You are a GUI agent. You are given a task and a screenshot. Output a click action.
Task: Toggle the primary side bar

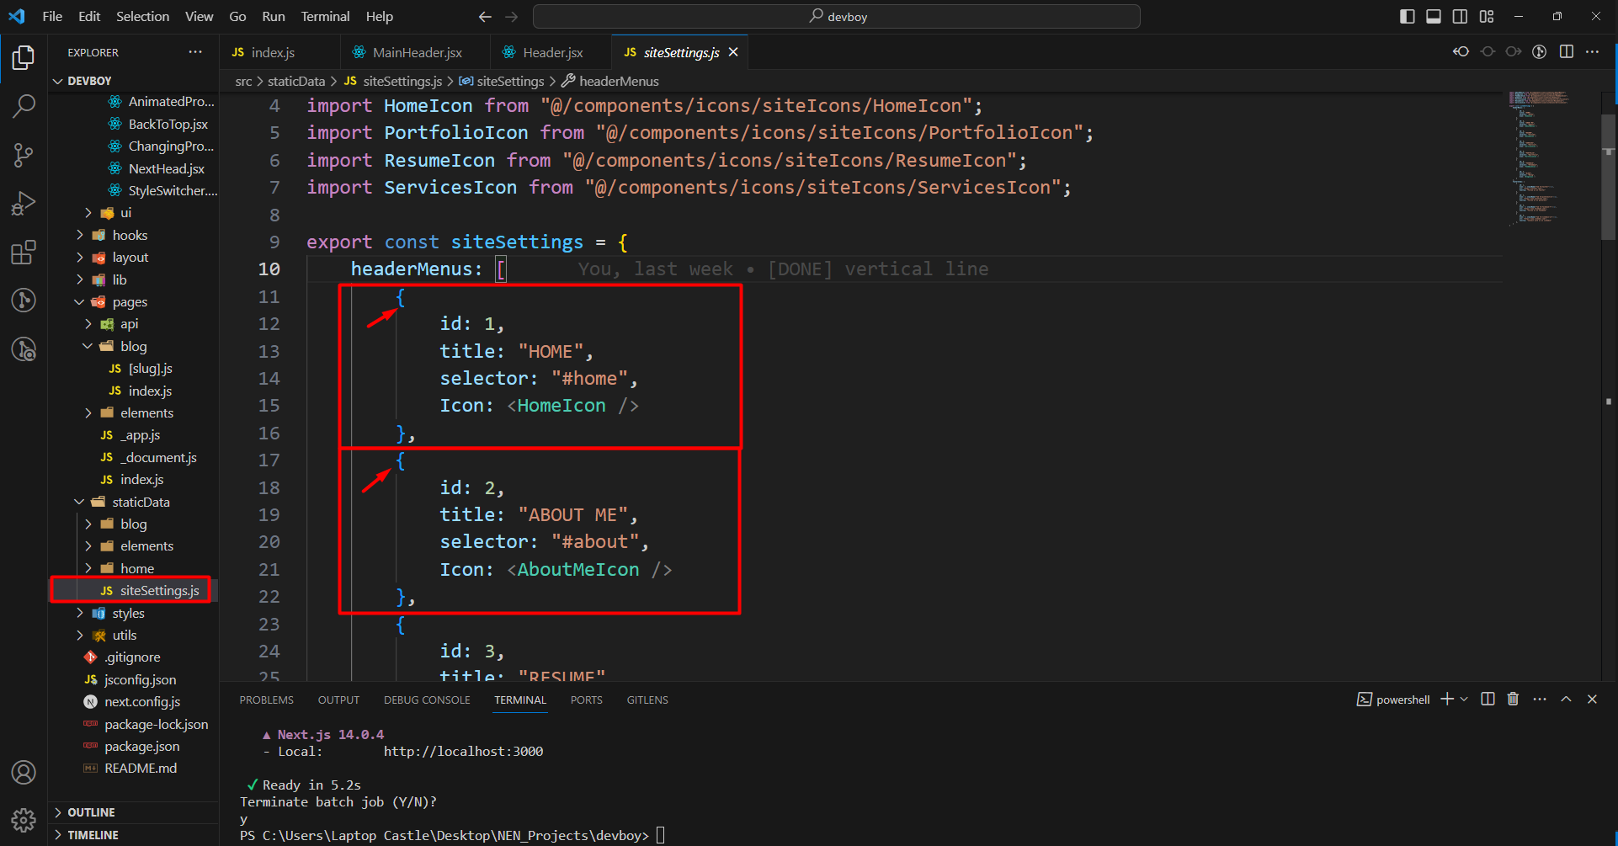pos(1407,17)
